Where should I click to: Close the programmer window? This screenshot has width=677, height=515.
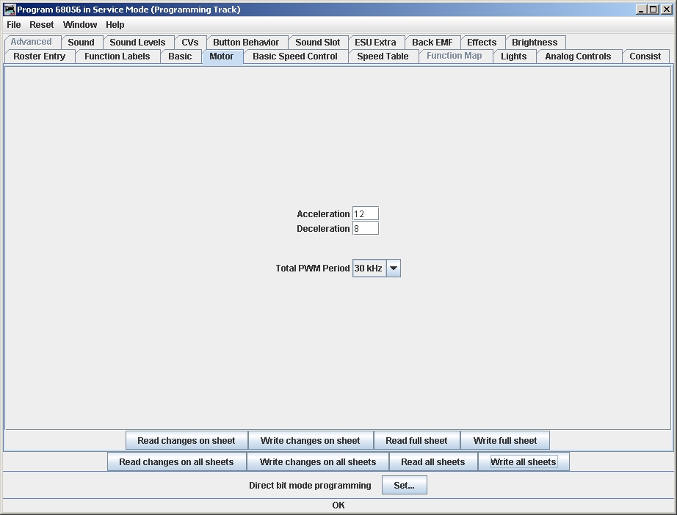point(666,9)
